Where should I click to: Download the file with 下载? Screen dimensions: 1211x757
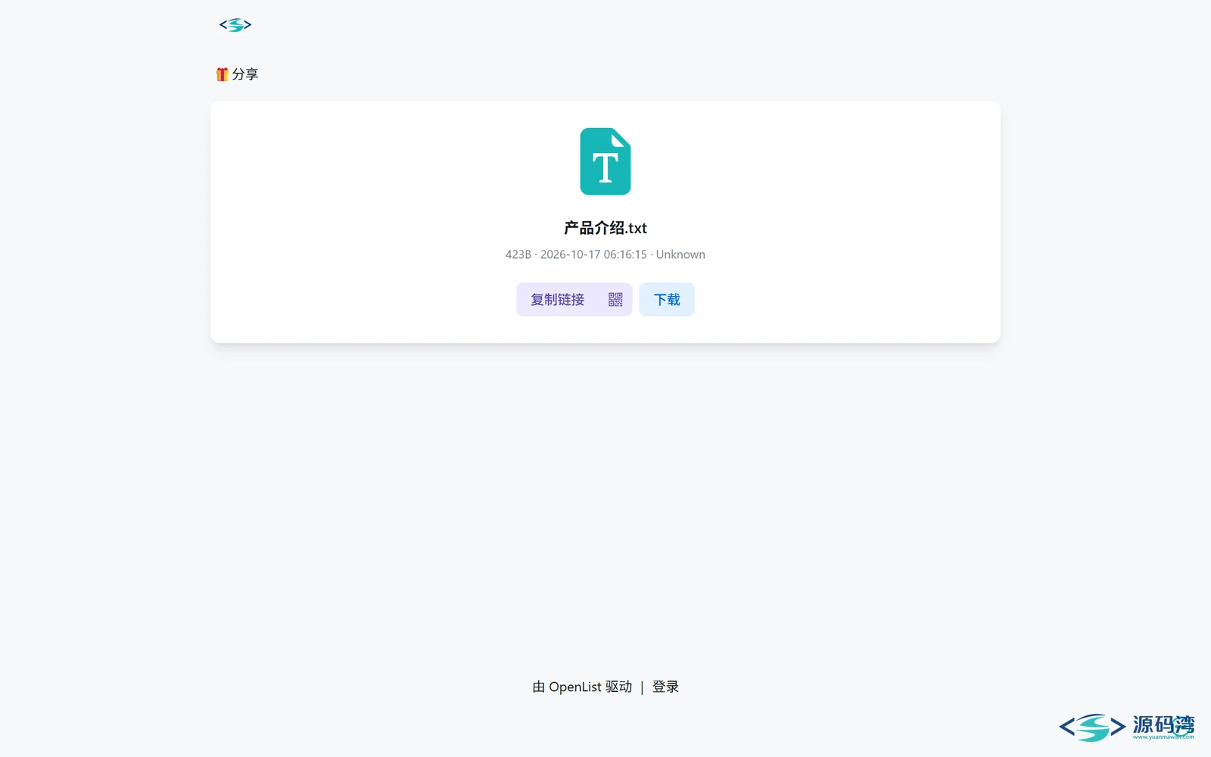[667, 300]
